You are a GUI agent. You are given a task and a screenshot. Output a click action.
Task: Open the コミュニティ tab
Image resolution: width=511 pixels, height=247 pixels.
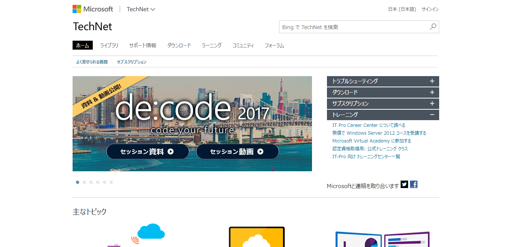[243, 46]
